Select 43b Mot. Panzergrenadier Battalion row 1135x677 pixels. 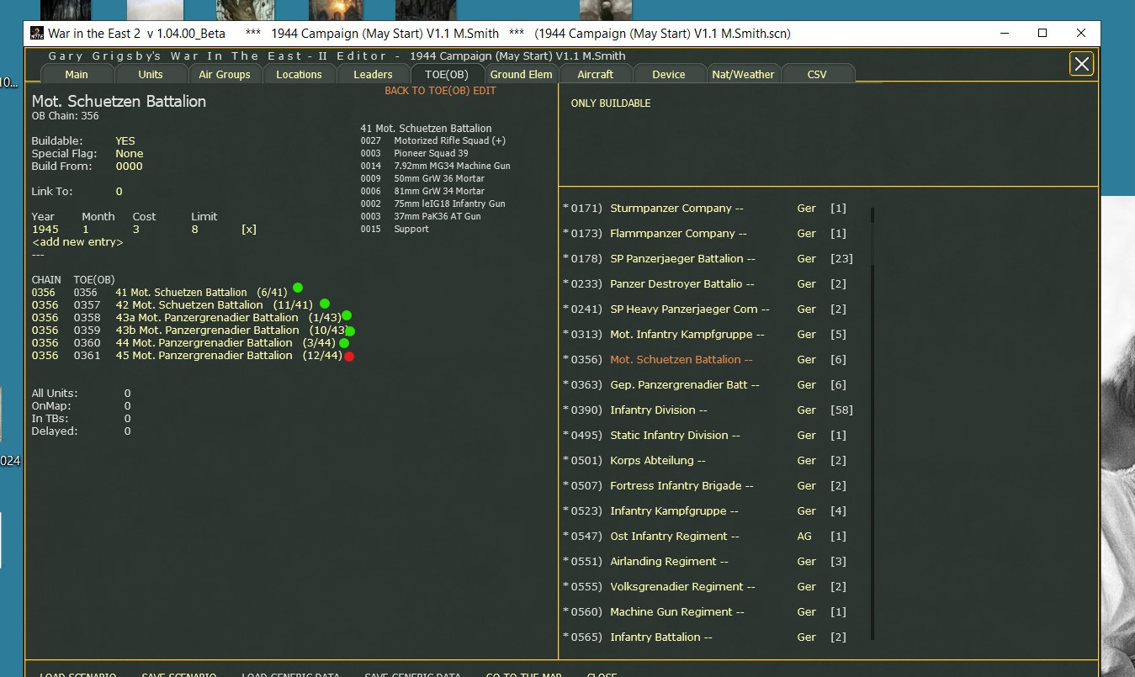(189, 331)
